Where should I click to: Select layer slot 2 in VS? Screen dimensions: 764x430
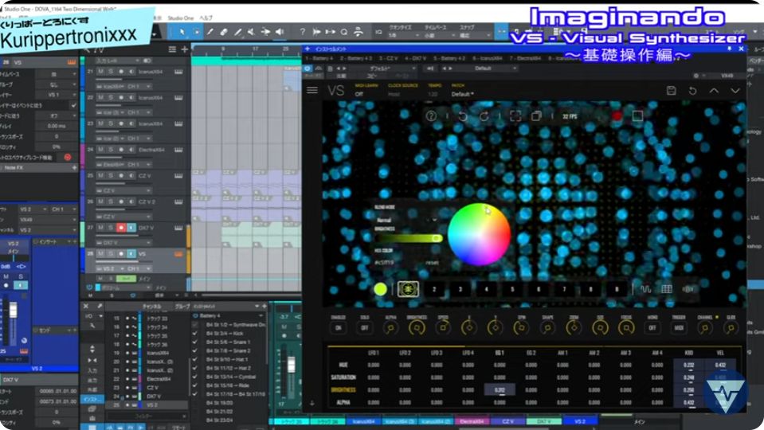tap(434, 289)
